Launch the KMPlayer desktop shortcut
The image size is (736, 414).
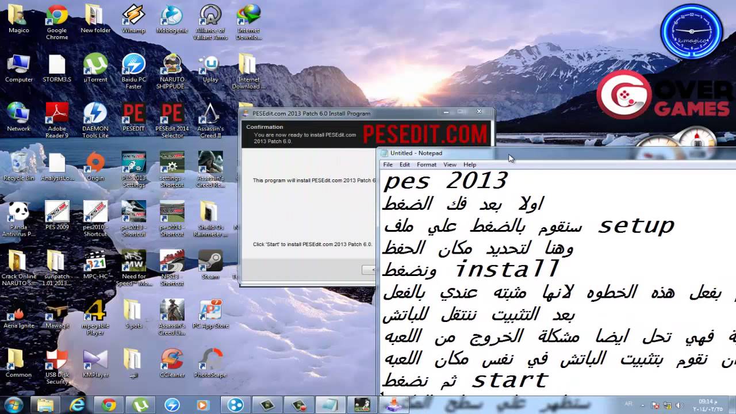[95, 363]
